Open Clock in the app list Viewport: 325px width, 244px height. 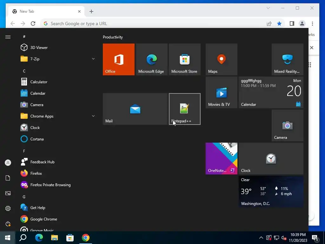(x=58, y=128)
